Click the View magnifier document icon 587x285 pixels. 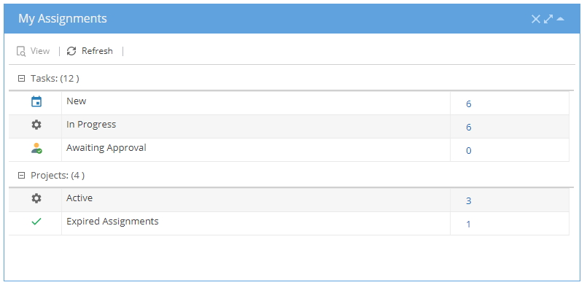pos(21,51)
